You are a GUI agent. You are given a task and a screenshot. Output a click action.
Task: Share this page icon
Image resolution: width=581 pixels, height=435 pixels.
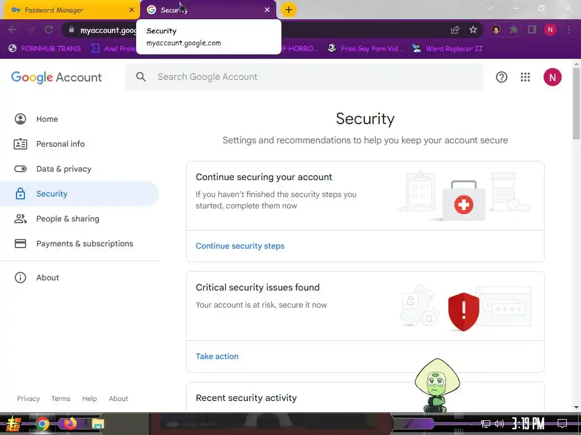pyautogui.click(x=454, y=30)
